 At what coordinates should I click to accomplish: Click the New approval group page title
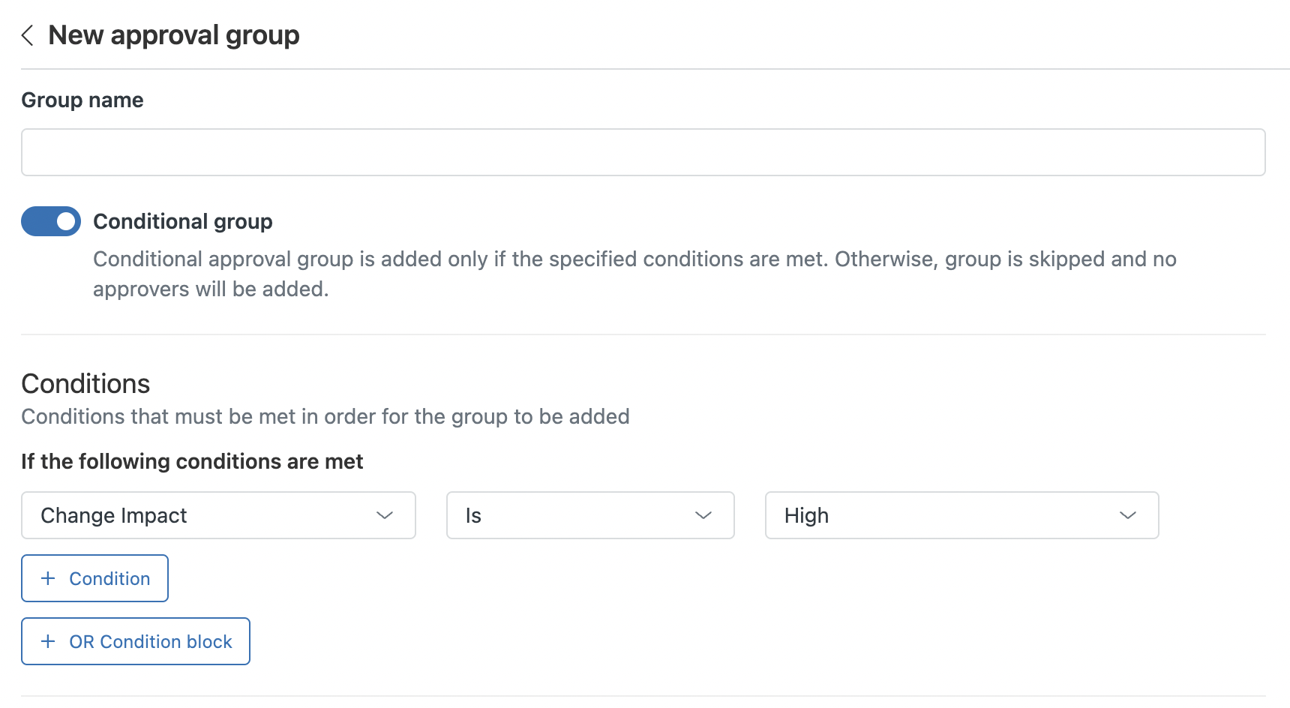pos(174,35)
